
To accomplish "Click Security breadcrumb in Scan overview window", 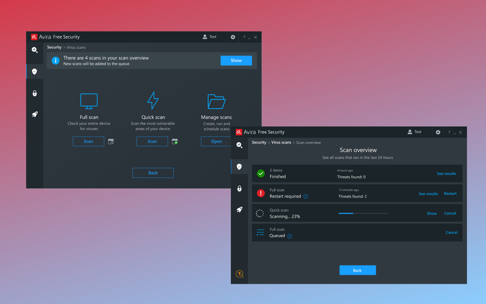I will tap(259, 143).
